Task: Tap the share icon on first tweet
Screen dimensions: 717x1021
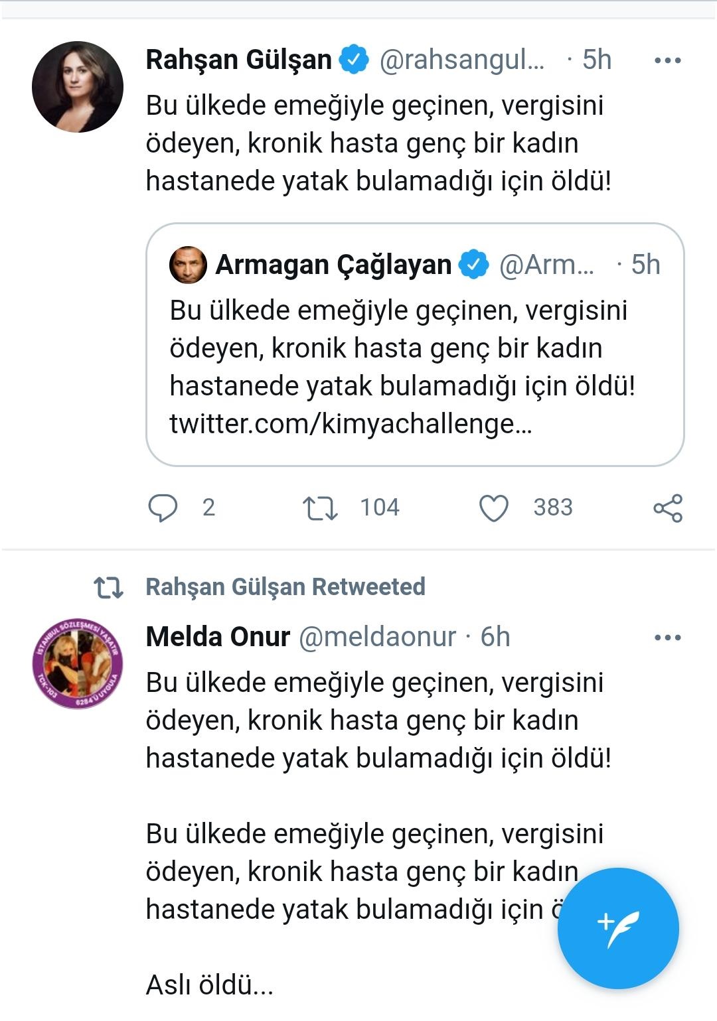Action: [668, 508]
